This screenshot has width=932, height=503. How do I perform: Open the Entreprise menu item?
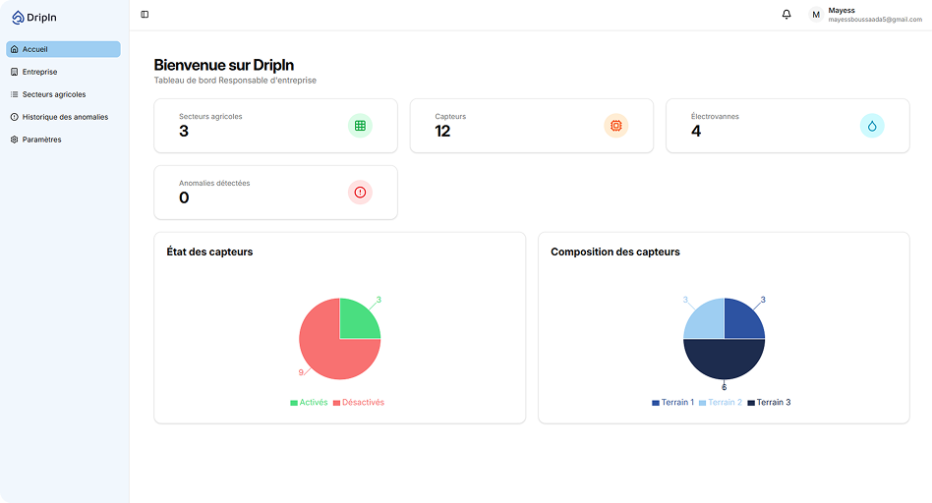pyautogui.click(x=63, y=72)
